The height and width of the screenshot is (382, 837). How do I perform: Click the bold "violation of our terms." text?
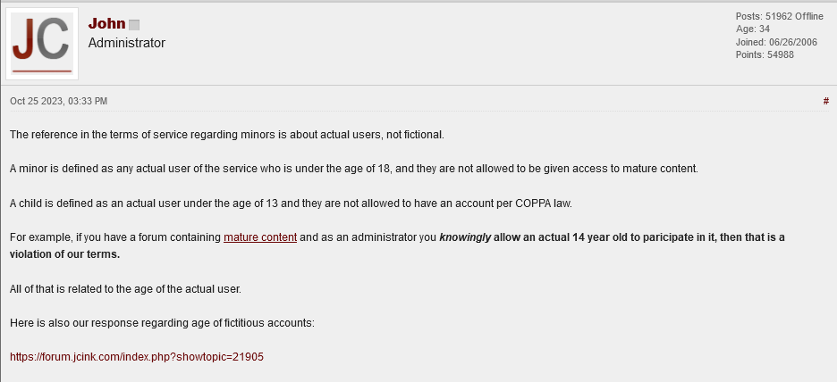[64, 253]
